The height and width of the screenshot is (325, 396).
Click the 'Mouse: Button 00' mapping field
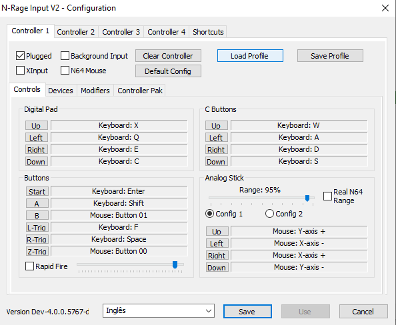tap(119, 251)
